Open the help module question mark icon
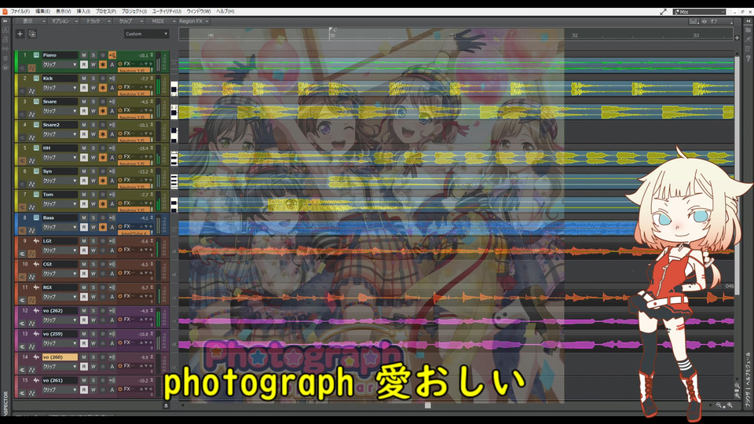754x424 pixels. point(749,58)
